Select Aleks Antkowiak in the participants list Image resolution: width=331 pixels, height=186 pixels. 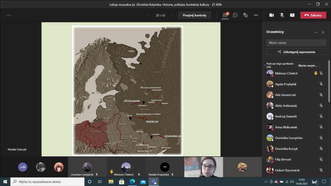point(286,106)
